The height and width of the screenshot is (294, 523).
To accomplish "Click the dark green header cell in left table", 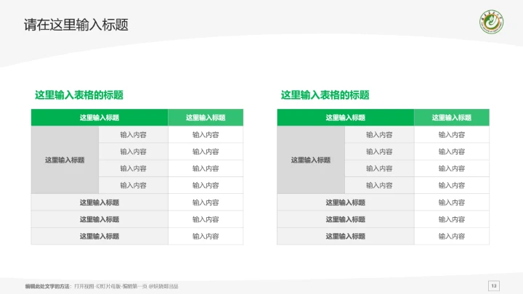I will point(100,118).
